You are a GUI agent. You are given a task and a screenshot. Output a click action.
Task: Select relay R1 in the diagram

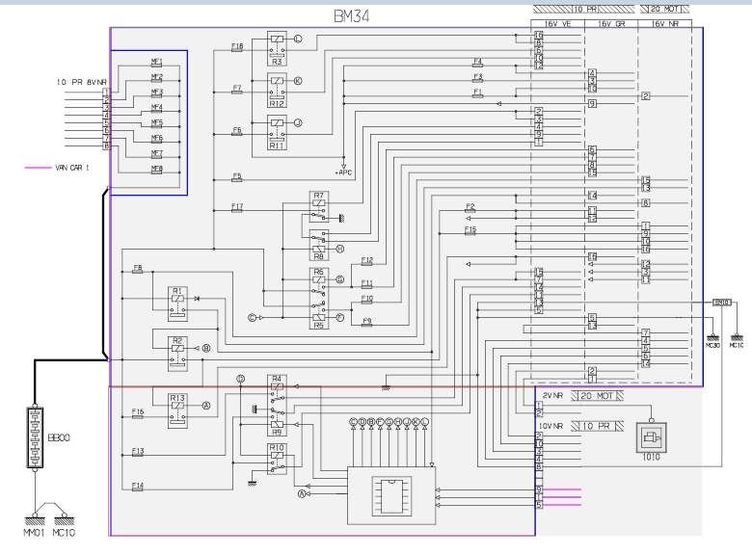(176, 302)
